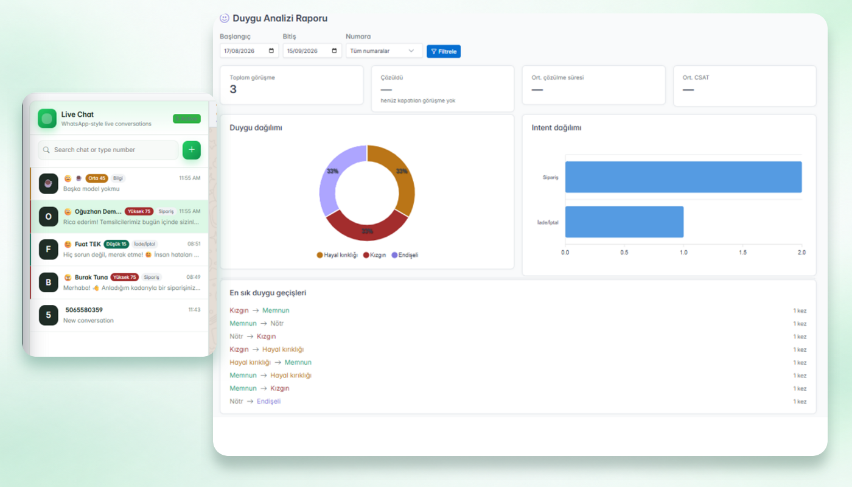Open the Fuat TEK conversation

click(119, 249)
